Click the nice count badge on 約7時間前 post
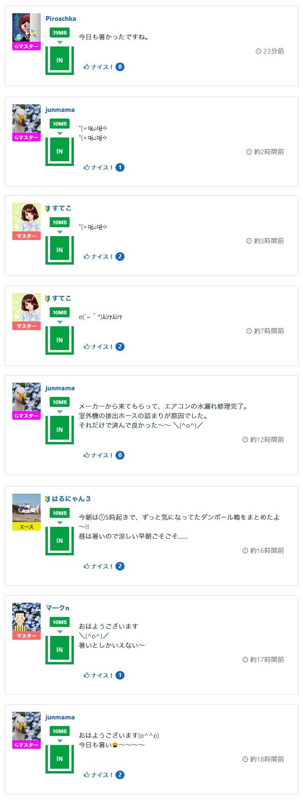 click(120, 347)
